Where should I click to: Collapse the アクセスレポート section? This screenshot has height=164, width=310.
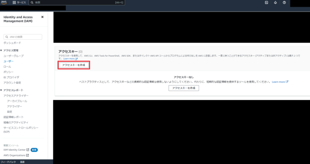click(x=1, y=90)
